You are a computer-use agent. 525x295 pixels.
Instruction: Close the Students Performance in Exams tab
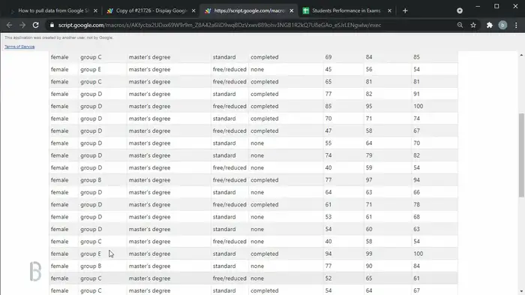coord(389,11)
